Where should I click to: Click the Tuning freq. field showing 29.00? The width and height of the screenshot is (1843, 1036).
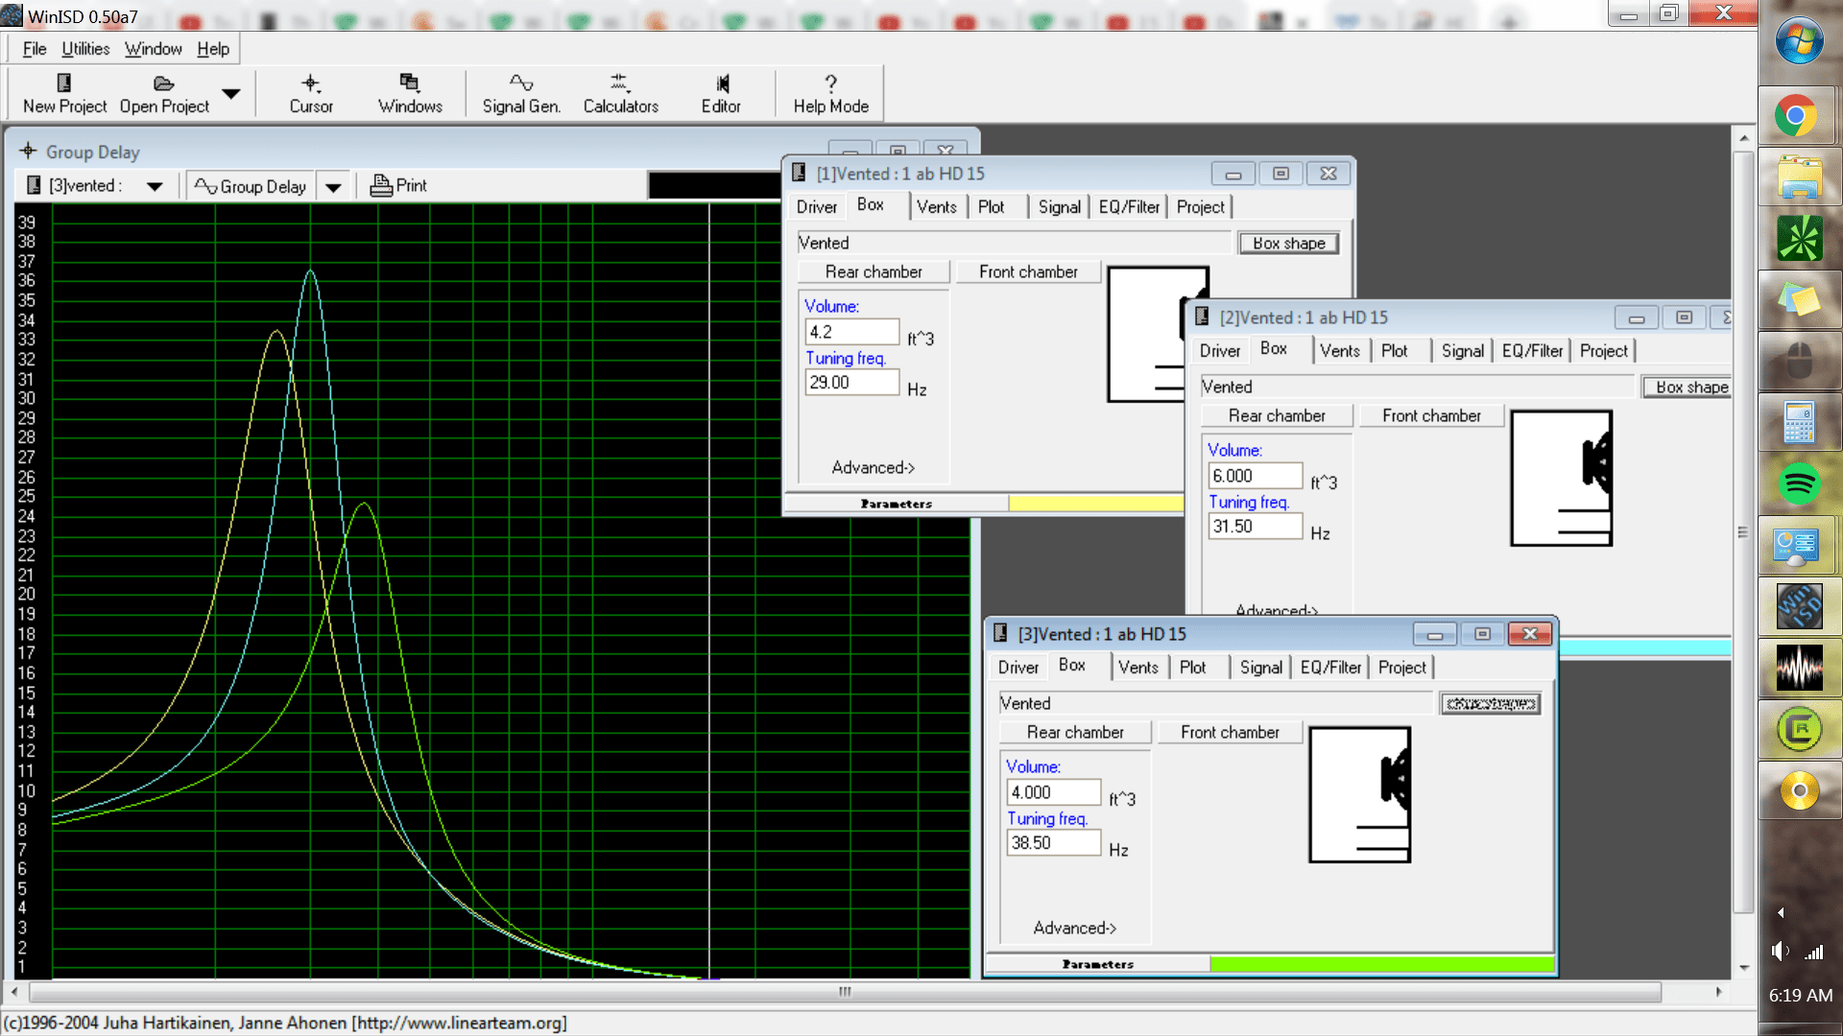(851, 382)
